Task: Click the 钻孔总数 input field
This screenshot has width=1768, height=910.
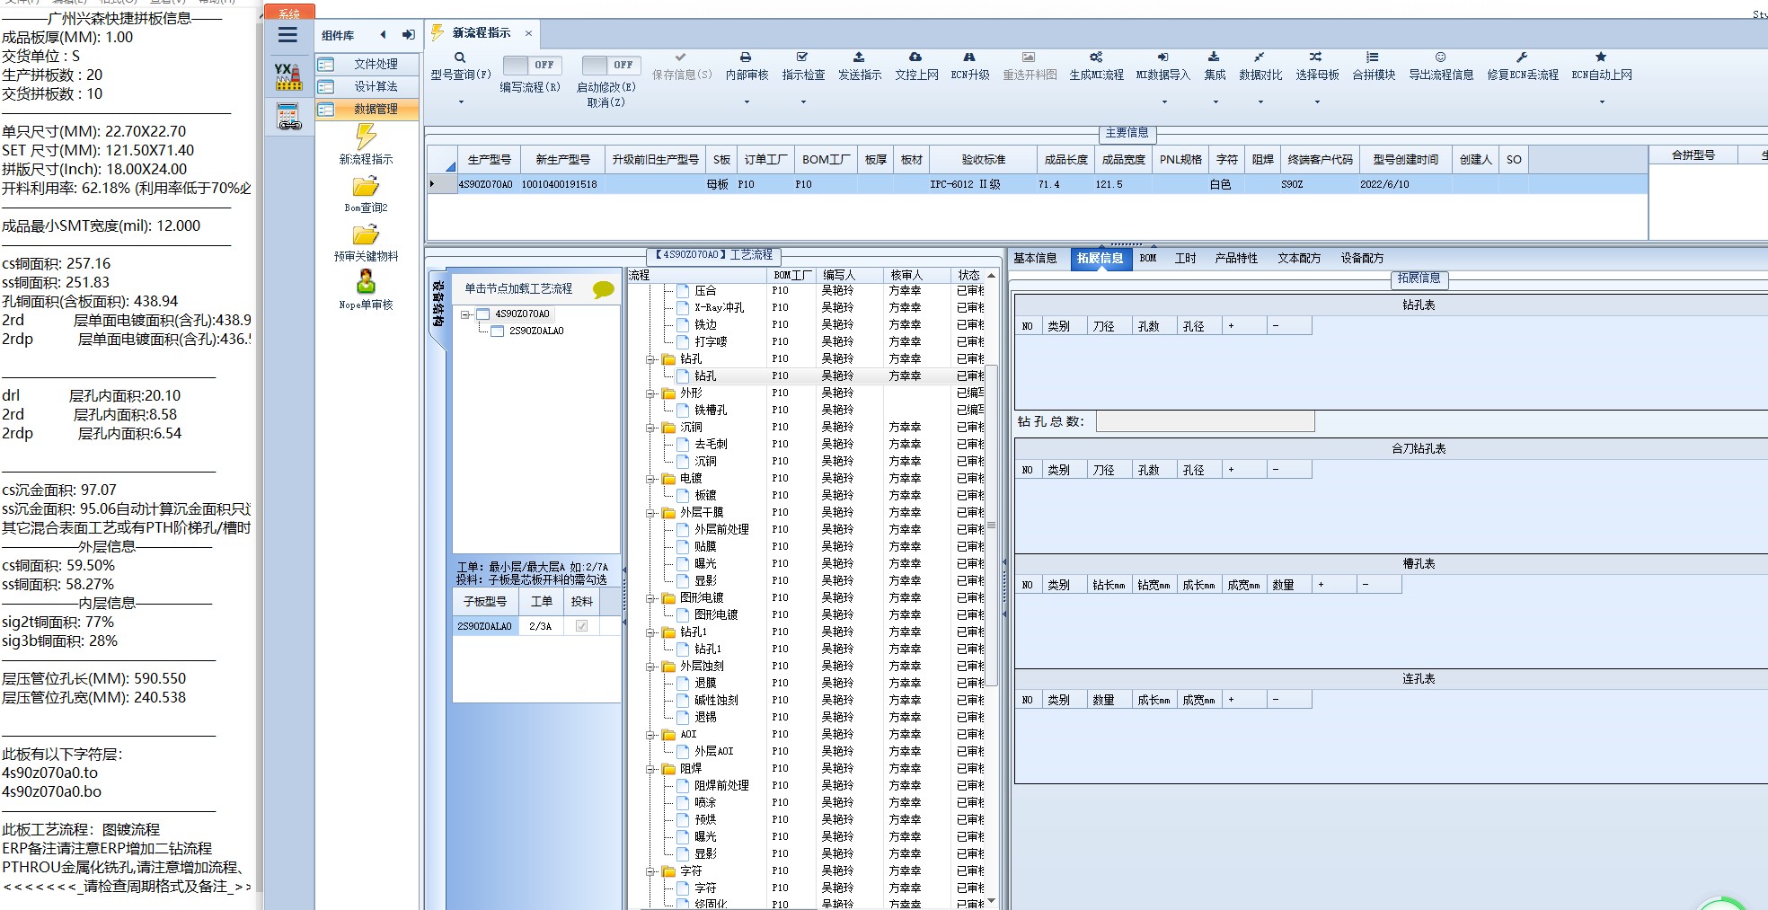Action: (1205, 421)
